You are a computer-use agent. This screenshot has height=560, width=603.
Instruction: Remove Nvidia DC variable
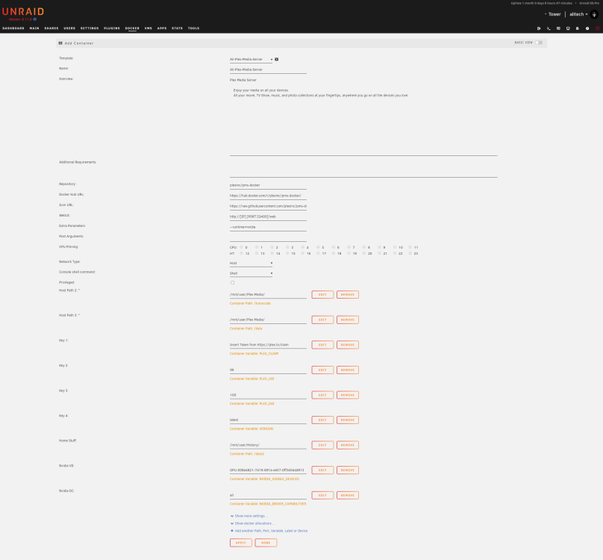(x=348, y=495)
